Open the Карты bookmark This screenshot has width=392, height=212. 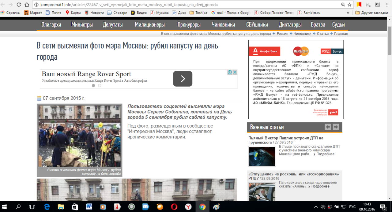[73, 13]
